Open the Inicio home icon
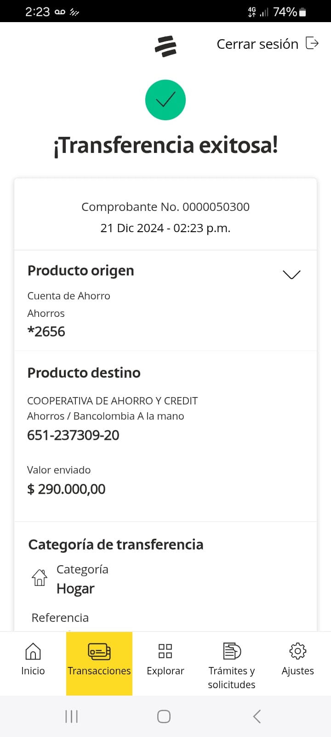331x737 pixels. (x=33, y=651)
